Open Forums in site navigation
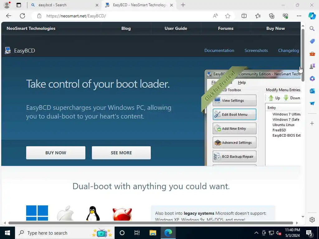319x239 pixels. click(x=226, y=28)
